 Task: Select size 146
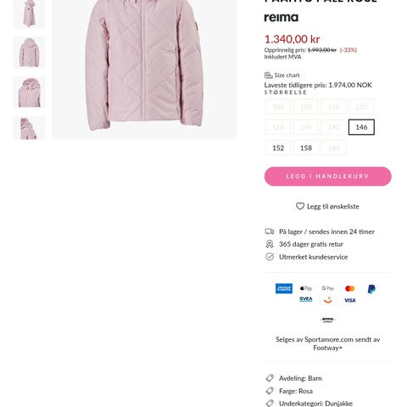tap(361, 127)
